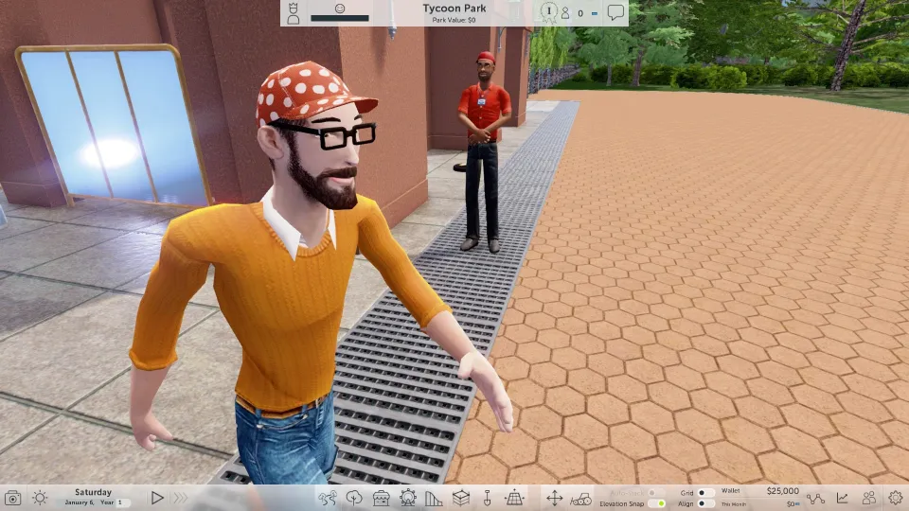Open the Rides ferris wheel menu
This screenshot has width=909, height=511.
point(408,498)
